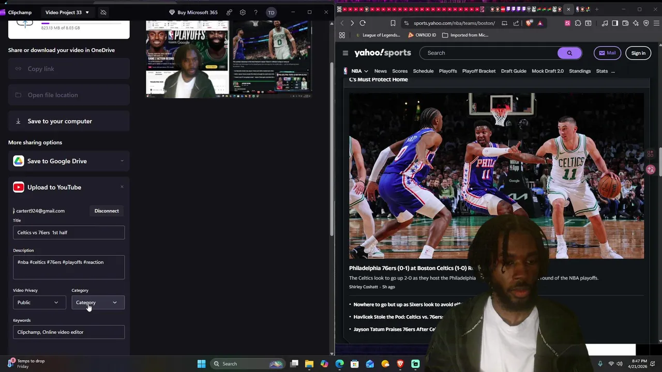The height and width of the screenshot is (372, 662).
Task: Open League of Legends bookmark
Action: tap(378, 35)
